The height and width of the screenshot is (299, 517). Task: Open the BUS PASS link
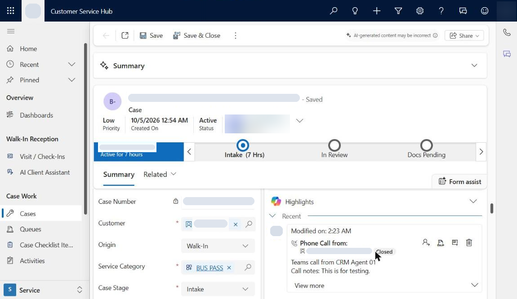point(209,268)
